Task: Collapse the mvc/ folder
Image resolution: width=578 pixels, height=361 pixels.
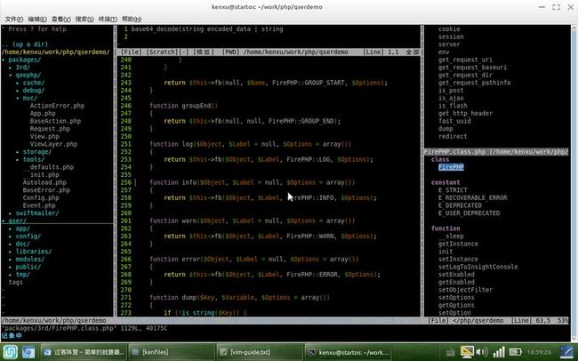Action: pyautogui.click(x=29, y=98)
